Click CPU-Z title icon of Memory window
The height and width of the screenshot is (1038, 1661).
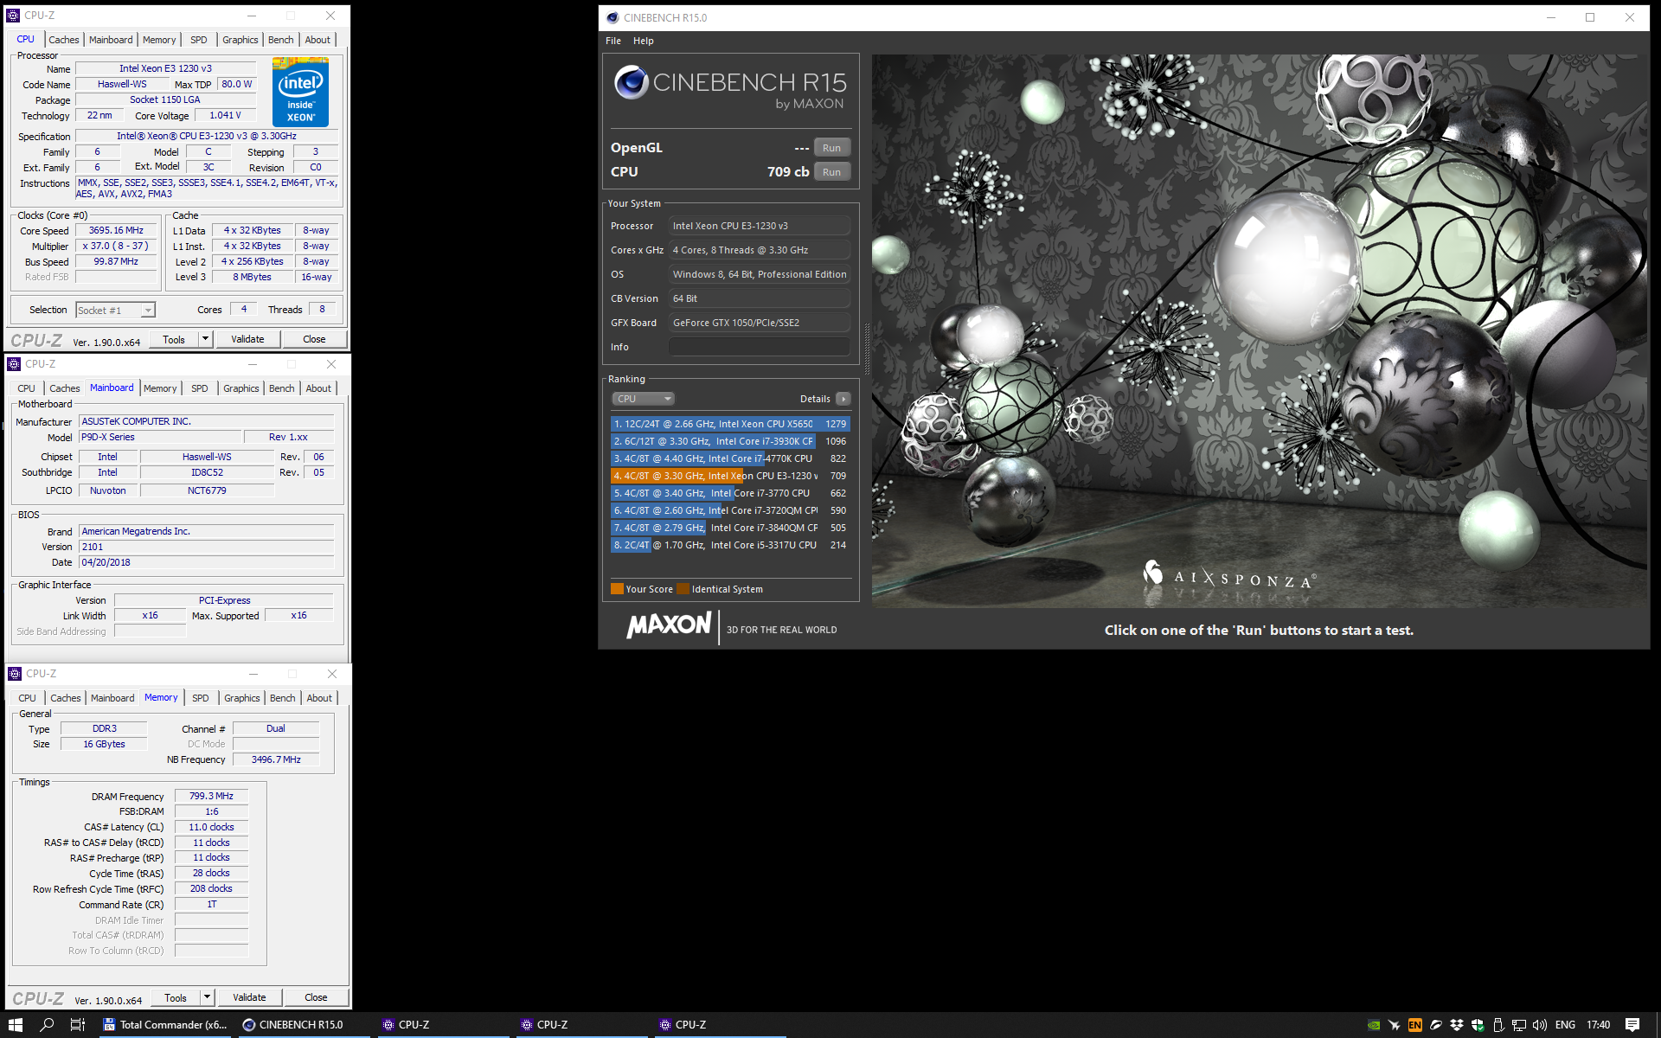pos(15,674)
